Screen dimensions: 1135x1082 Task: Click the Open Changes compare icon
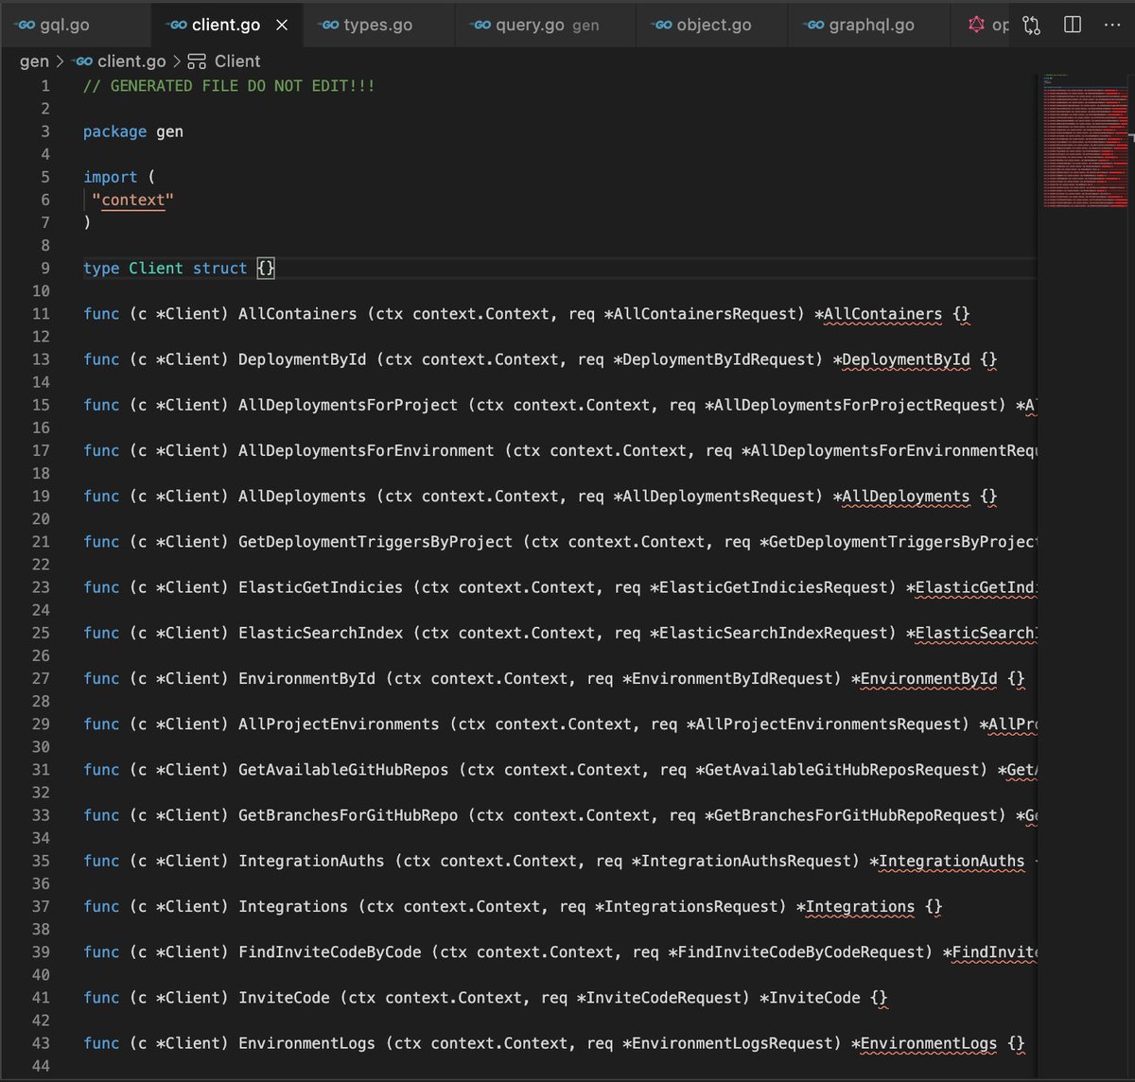click(1032, 25)
